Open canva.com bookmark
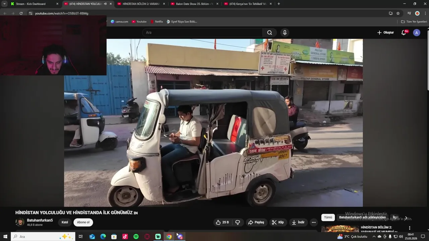429x241 pixels. [x=119, y=21]
